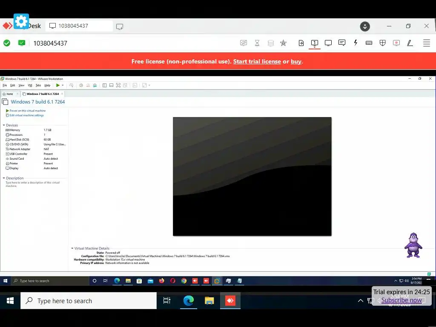Select the Hard Disk (SCSI) device row

pos(36,140)
